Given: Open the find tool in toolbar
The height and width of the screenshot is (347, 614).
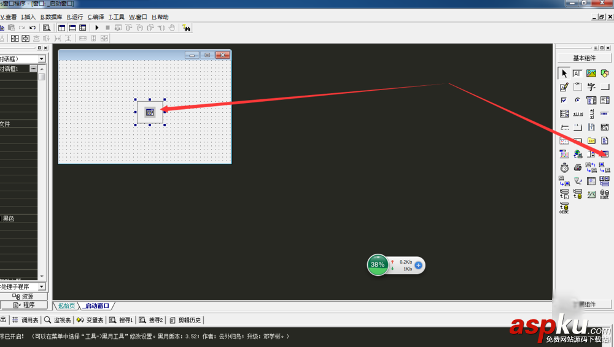Looking at the screenshot, I should pos(46,28).
